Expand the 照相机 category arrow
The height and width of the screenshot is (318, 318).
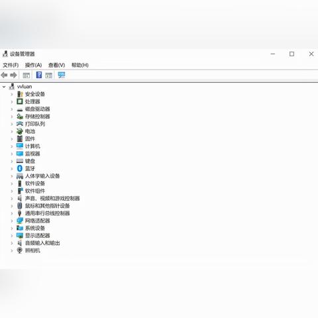tap(12, 250)
